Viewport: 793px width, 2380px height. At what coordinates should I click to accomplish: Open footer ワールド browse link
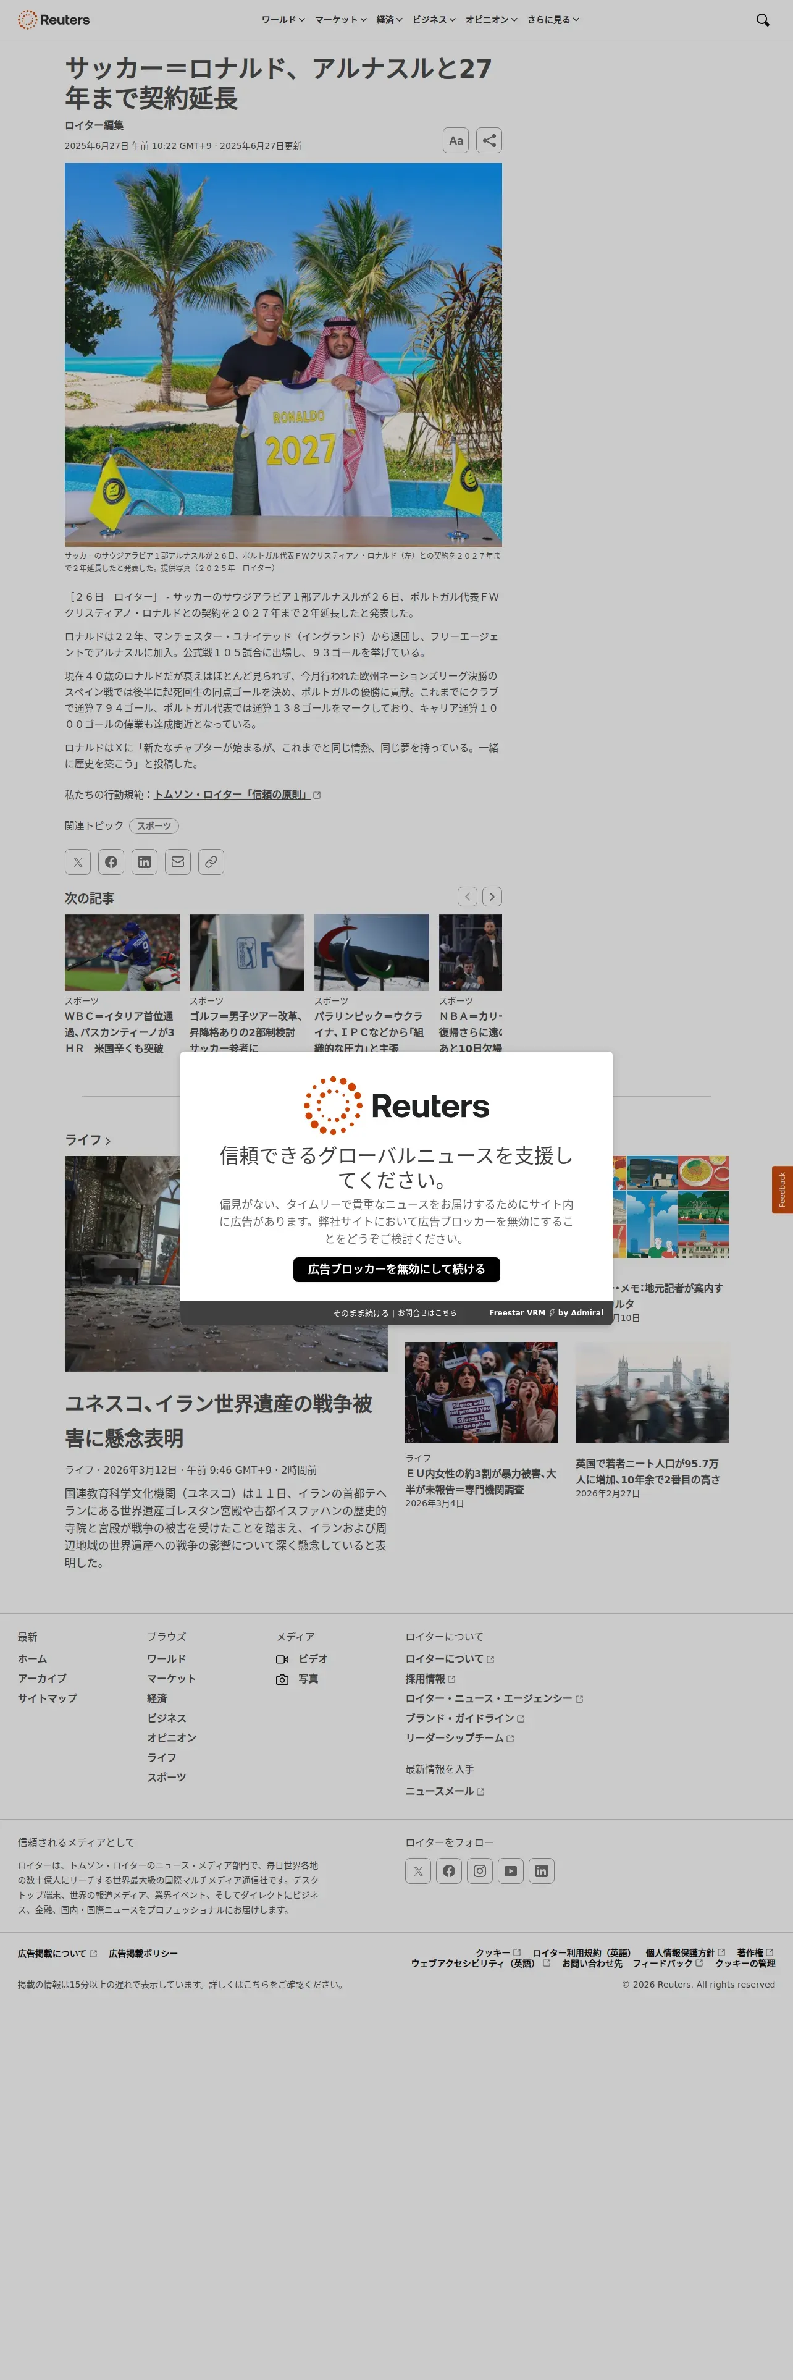(x=166, y=1658)
